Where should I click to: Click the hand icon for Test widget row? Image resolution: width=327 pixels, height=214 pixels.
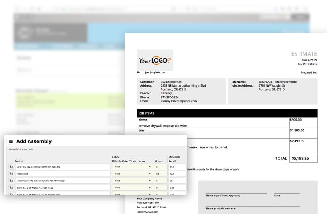11,174
